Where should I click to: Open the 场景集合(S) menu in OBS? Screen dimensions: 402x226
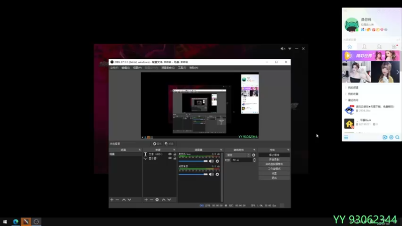(168, 68)
